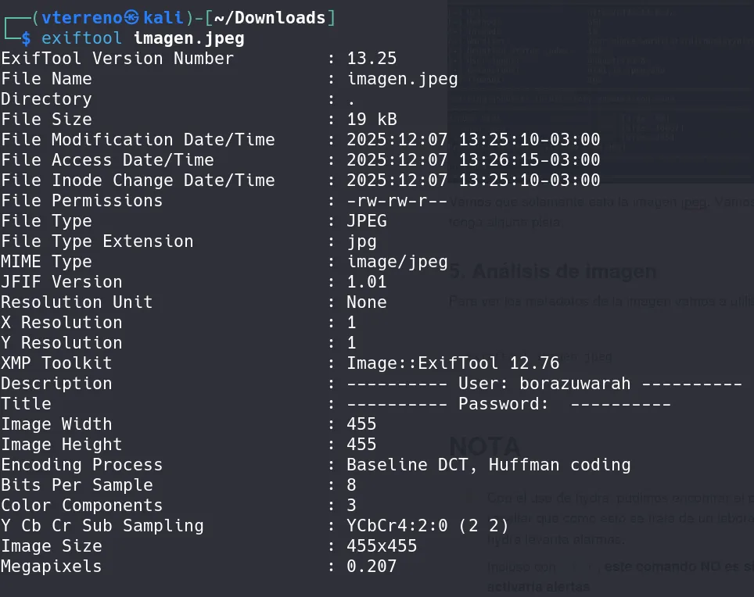Click the File Modification Date/Time value
Image resolution: width=754 pixels, height=597 pixels.
[473, 140]
